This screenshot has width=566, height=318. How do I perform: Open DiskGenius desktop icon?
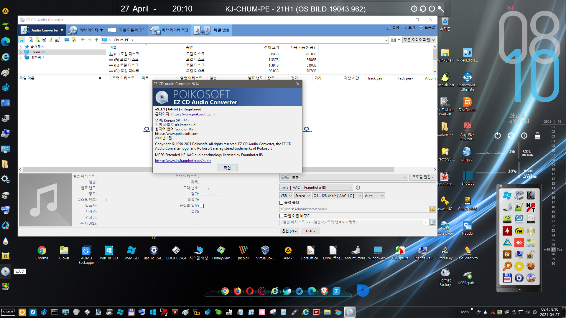click(467, 105)
